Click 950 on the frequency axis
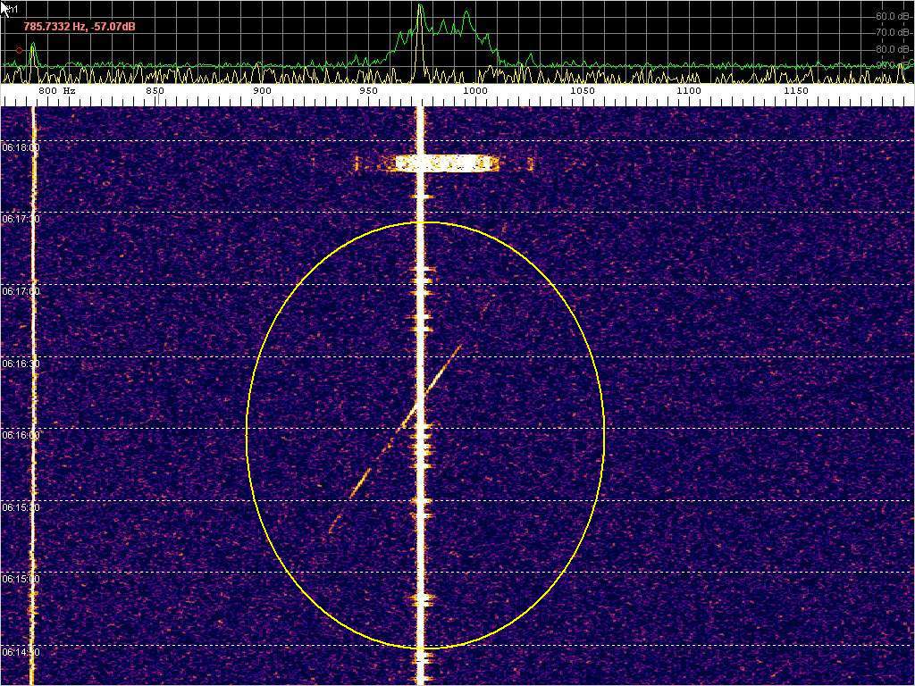This screenshot has height=686, width=915. pyautogui.click(x=368, y=91)
